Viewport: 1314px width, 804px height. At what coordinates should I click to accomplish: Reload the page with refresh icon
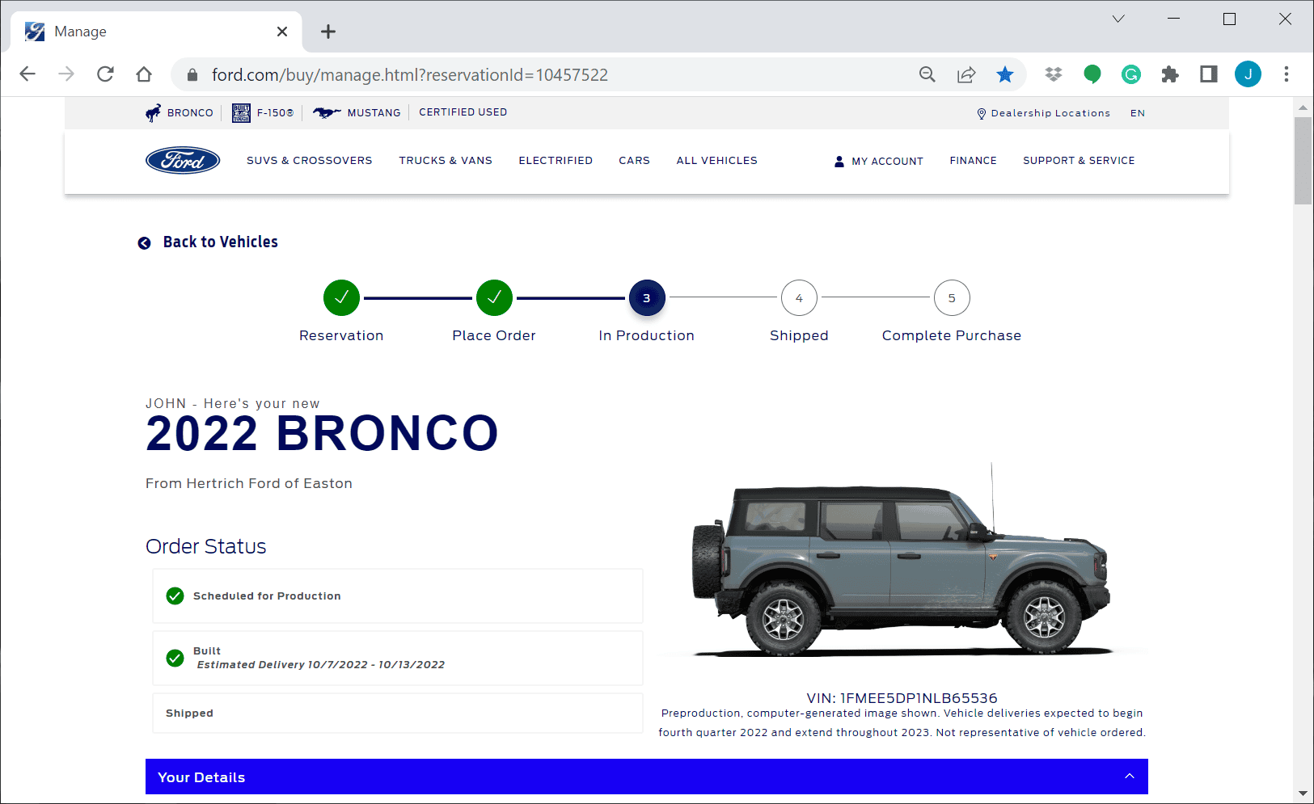(x=105, y=74)
